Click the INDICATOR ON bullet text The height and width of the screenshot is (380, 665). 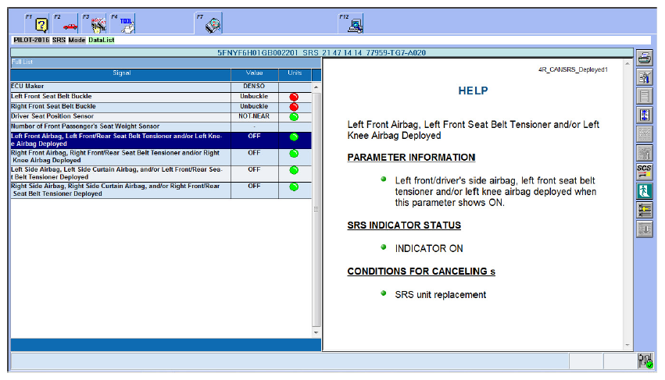coord(429,249)
